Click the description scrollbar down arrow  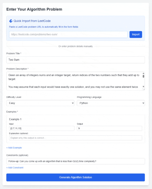point(143,87)
